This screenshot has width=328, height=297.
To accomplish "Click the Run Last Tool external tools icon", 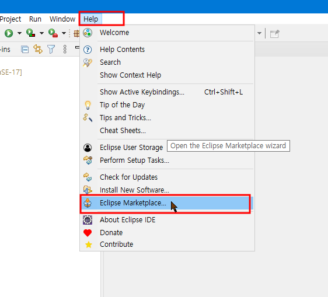I will [x=53, y=33].
